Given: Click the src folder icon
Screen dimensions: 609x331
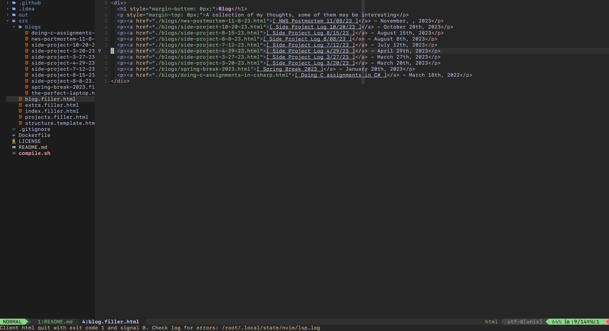Looking at the screenshot, I should [14, 21].
